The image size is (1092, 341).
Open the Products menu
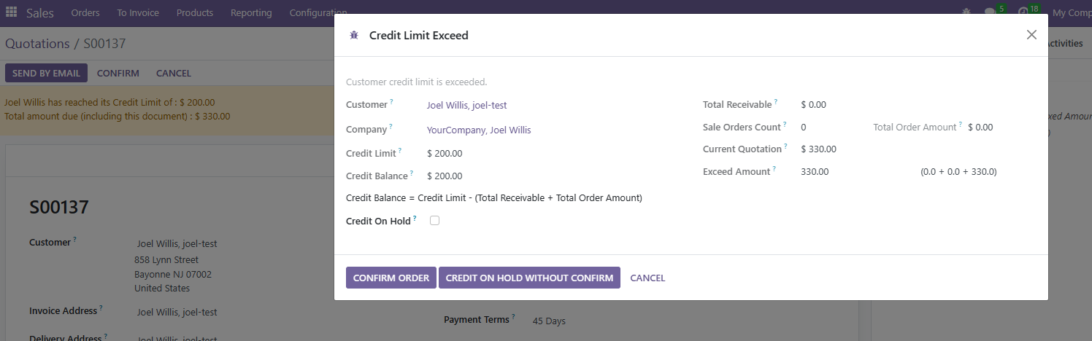click(195, 13)
